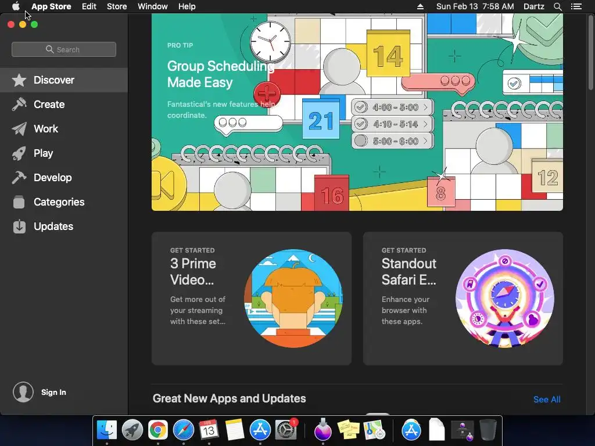Image resolution: width=595 pixels, height=446 pixels.
Task: Launch Safari from the dock
Action: coord(183,430)
